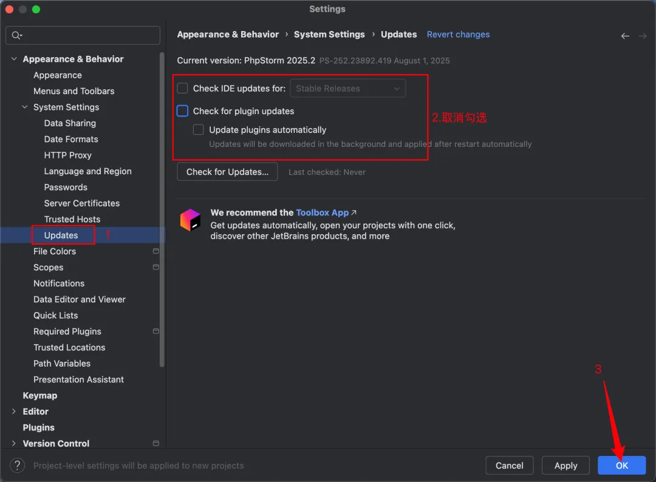Click the project-level icon beside Scopes
The image size is (656, 482).
[156, 267]
